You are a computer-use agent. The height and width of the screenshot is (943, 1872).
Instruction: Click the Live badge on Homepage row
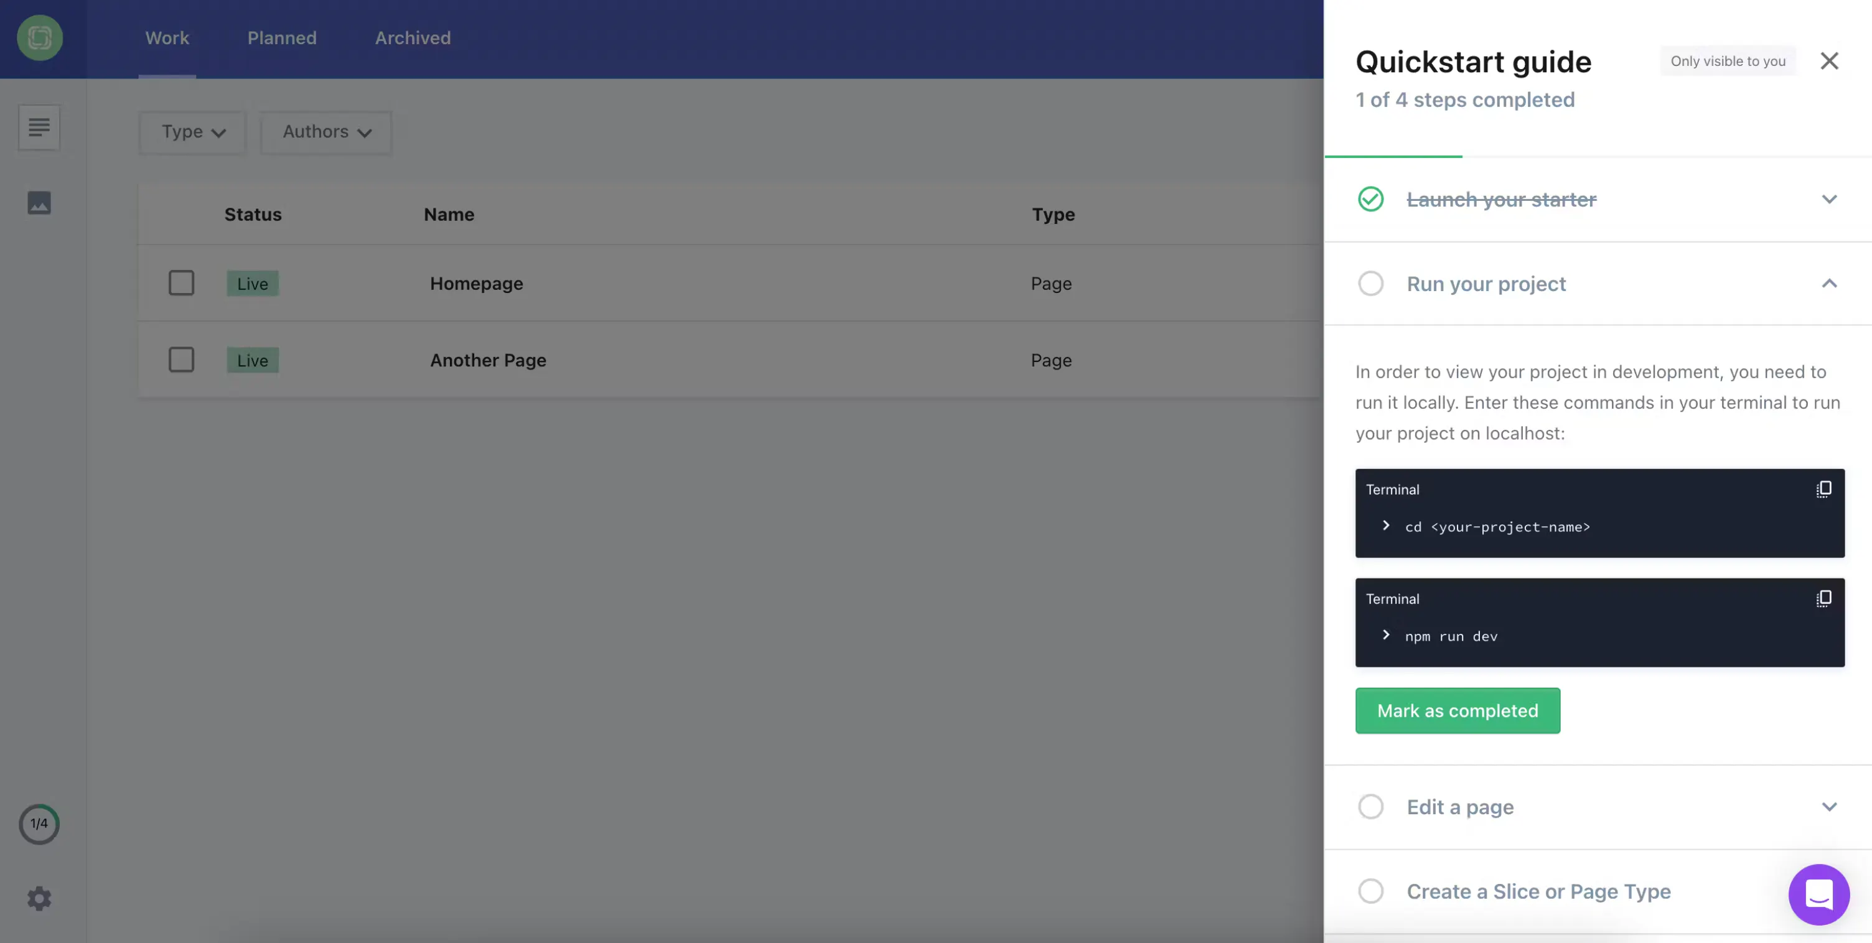252,284
